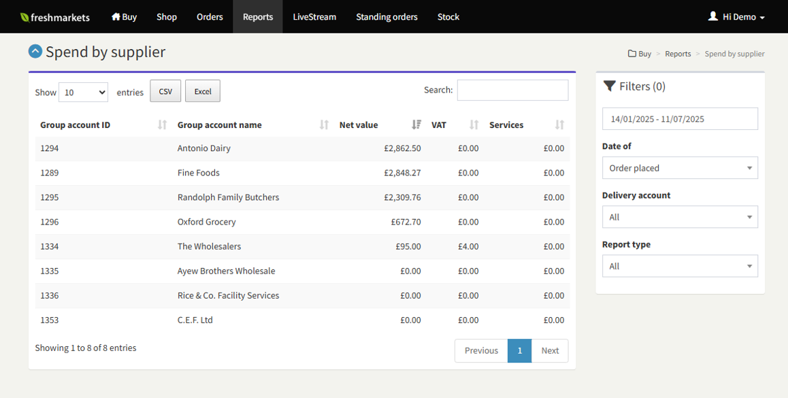Click the Filters (0) heading
This screenshot has width=788, height=398.
(x=642, y=86)
